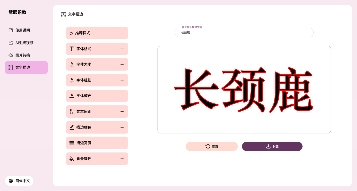Click the T icon beside 字体格式
This screenshot has height=191, width=357.
(x=72, y=49)
